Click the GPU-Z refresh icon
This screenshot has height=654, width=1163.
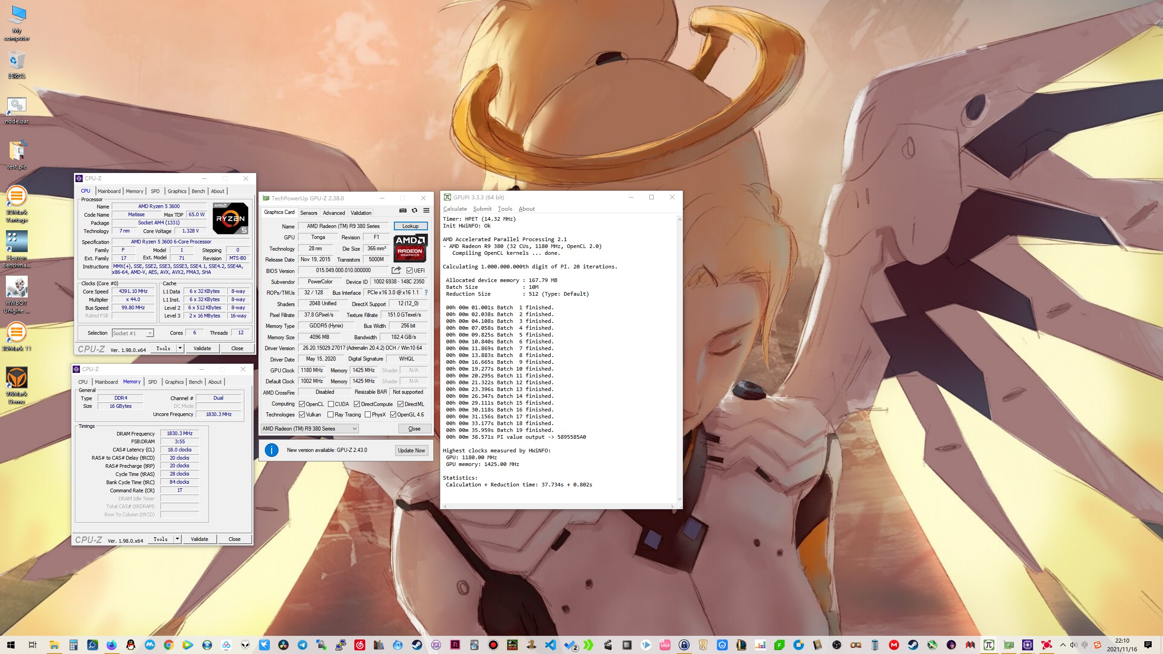click(414, 210)
